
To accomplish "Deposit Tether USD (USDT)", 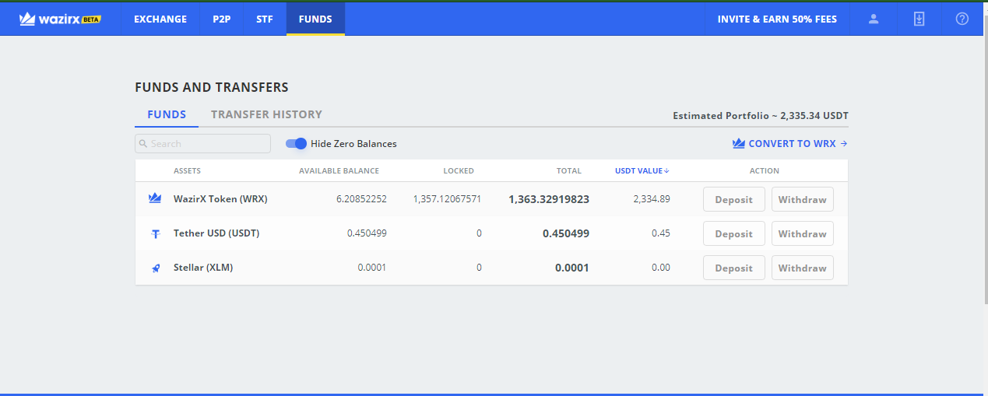I will [x=734, y=233].
